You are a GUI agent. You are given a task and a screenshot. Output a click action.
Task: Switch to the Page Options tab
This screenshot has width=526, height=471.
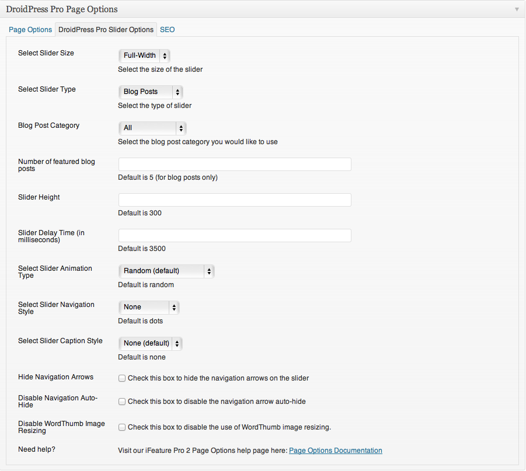tap(30, 30)
